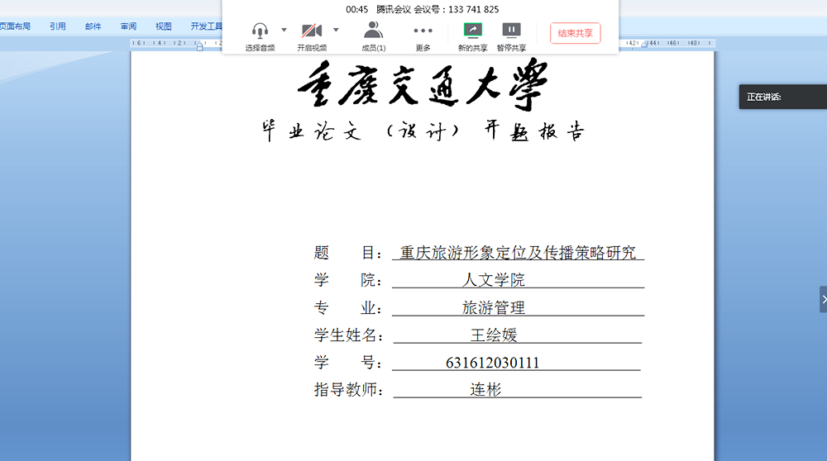827x461 pixels.
Task: Switch to the 页面布局 ribbon tab
Action: 15,26
